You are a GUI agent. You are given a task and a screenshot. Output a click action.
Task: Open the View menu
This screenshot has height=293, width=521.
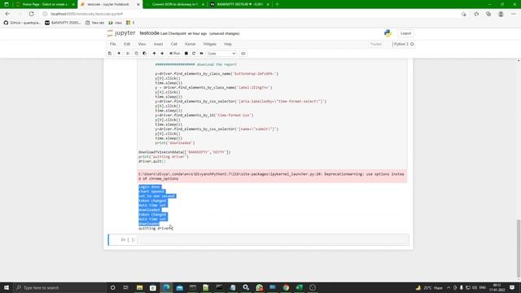click(142, 44)
